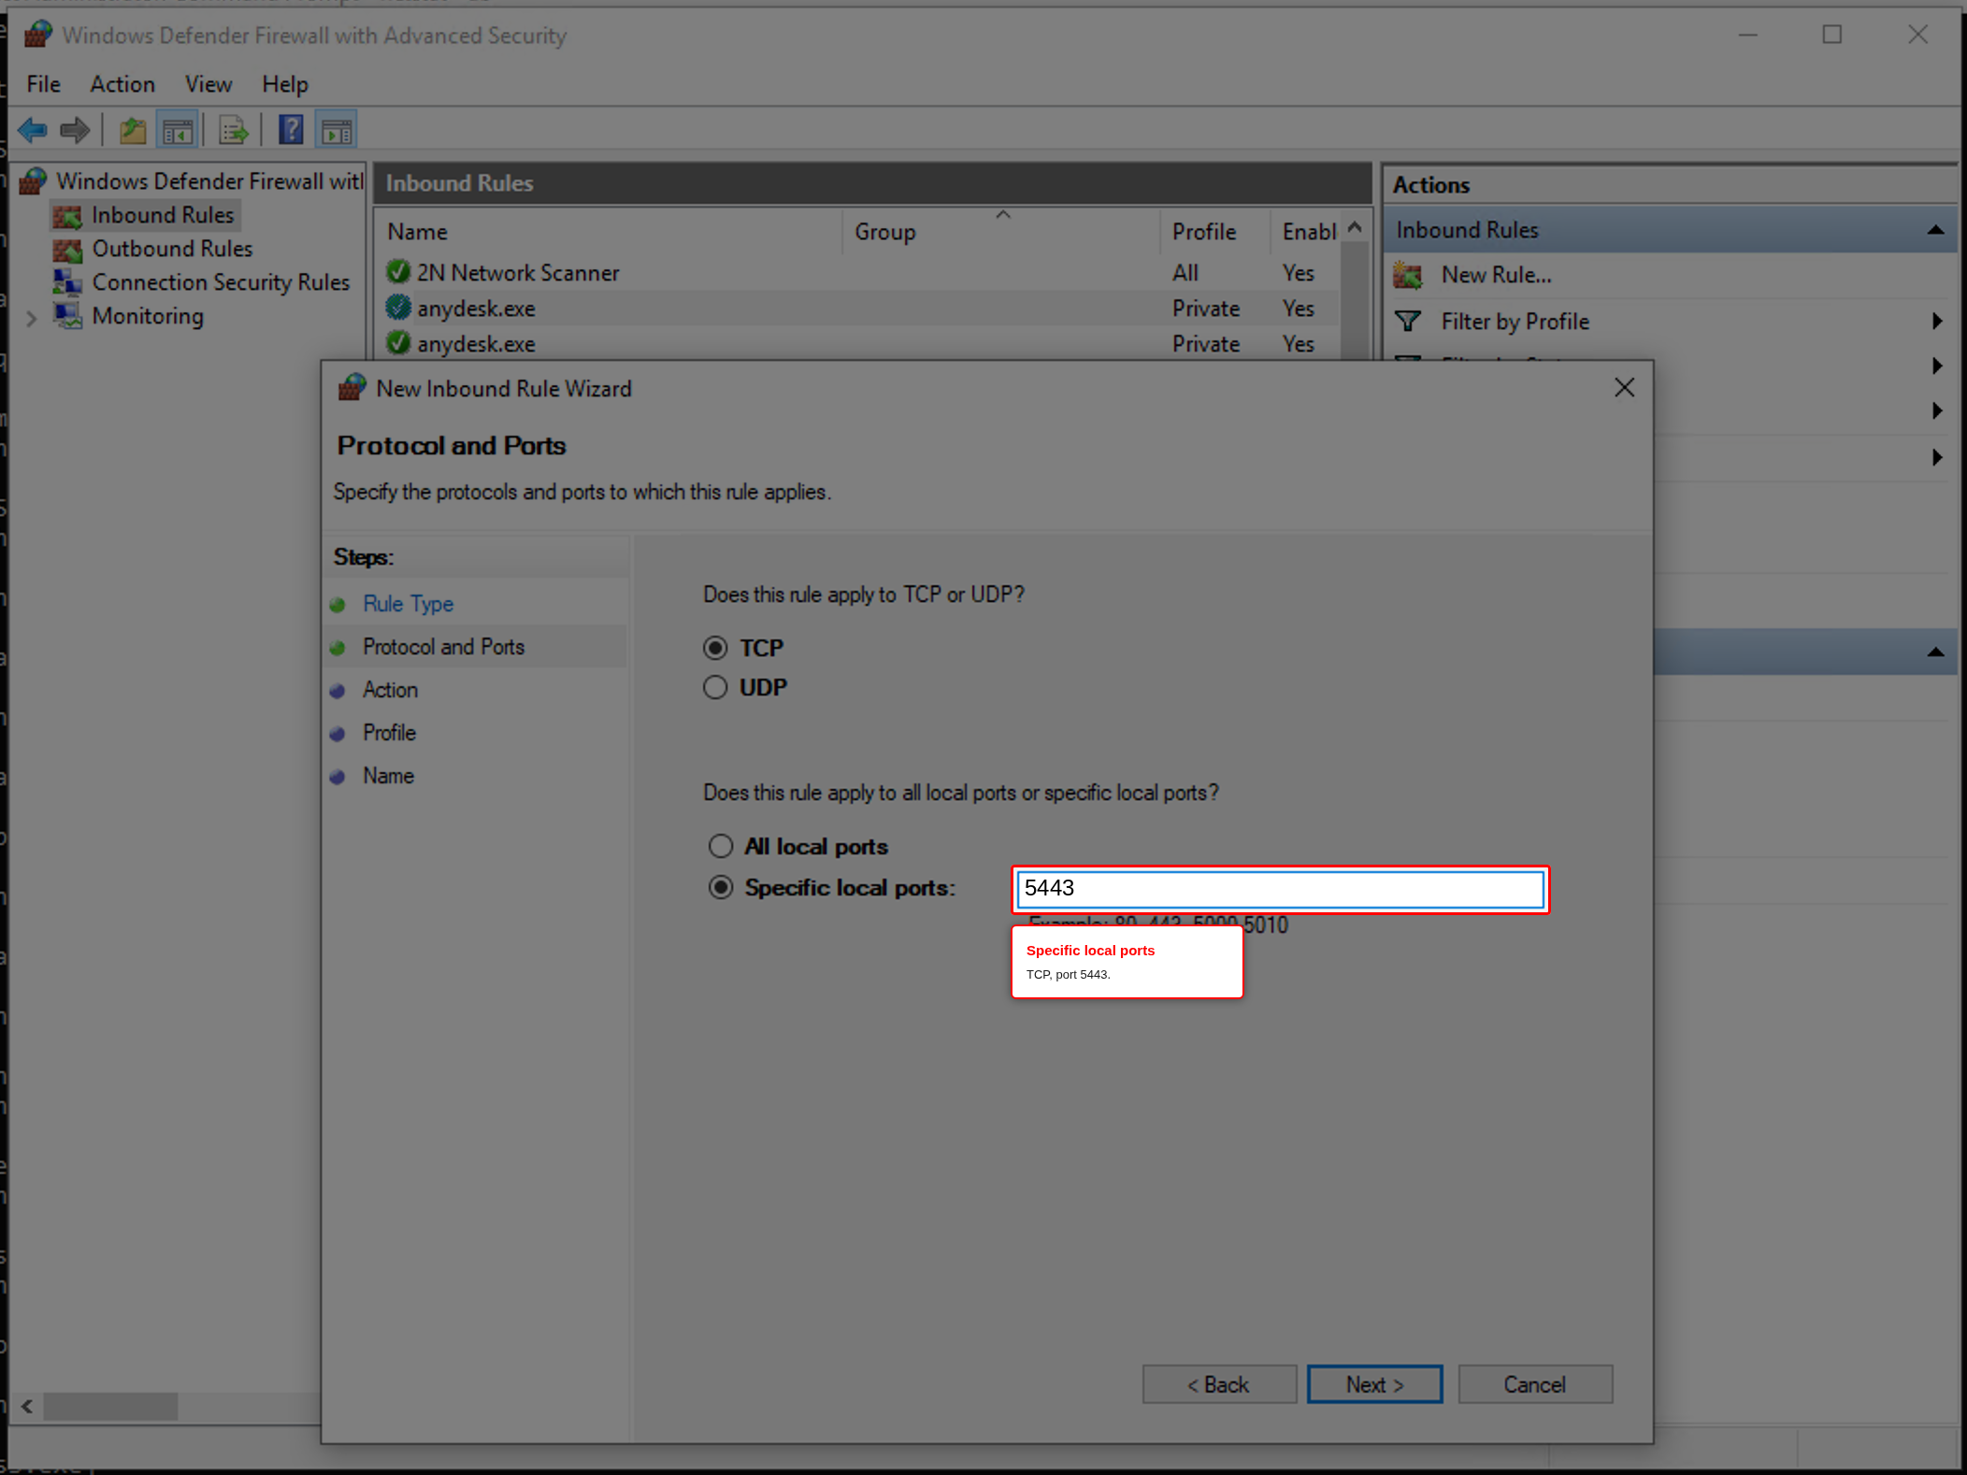The height and width of the screenshot is (1475, 1967).
Task: Open the Help toolbar icon
Action: click(291, 130)
